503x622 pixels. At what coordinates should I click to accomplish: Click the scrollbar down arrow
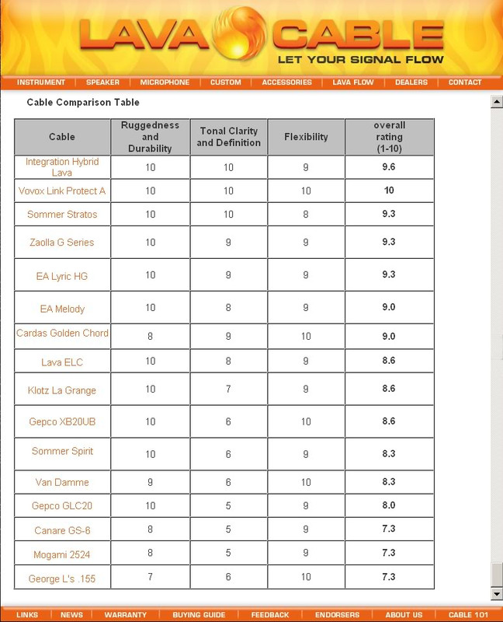[497, 593]
